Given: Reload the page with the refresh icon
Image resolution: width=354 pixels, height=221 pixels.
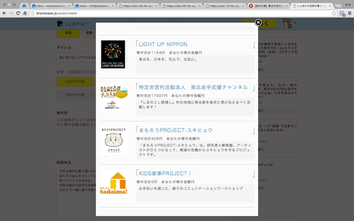Looking at the screenshot, I should pyautogui.click(x=18, y=13).
